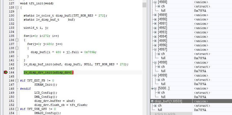Screen dimensions: 232x115
Task: Click the void tft_init(void) declaration
Action: 37,3
